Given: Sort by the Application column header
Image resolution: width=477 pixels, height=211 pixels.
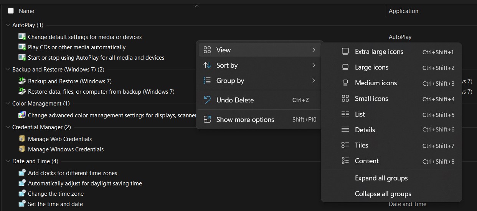Looking at the screenshot, I should pos(403,11).
